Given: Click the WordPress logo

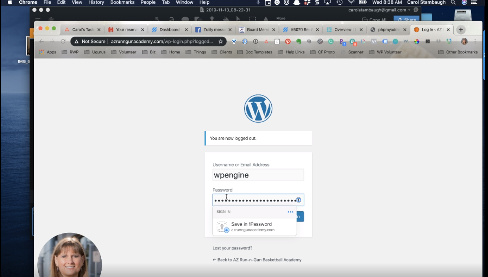Looking at the screenshot, I should click(x=258, y=109).
